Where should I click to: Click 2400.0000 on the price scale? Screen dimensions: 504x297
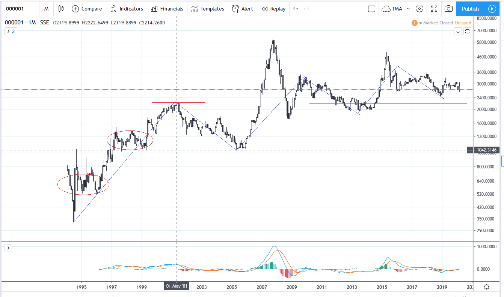pyautogui.click(x=487, y=98)
